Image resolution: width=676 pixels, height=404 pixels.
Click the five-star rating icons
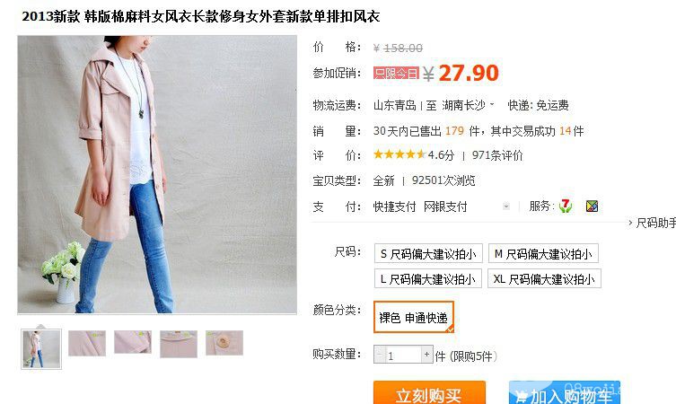(x=399, y=154)
